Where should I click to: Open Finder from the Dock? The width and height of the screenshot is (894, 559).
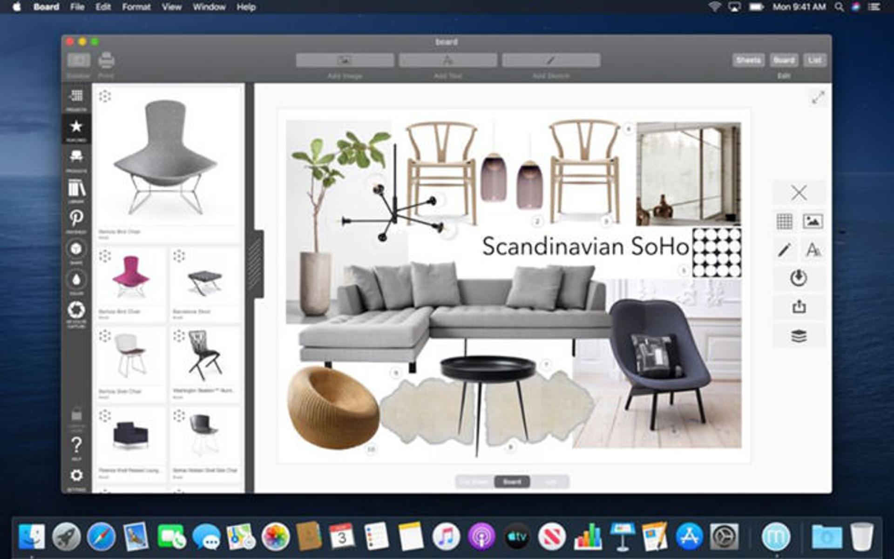32,536
